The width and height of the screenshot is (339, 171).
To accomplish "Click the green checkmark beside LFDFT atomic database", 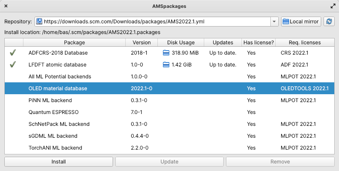I will point(13,65).
